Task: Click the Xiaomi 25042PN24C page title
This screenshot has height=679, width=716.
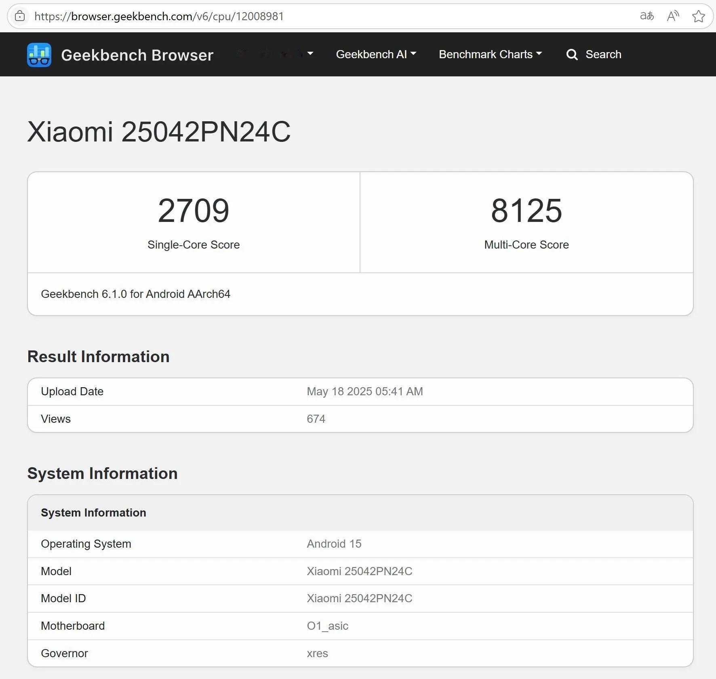Action: pyautogui.click(x=159, y=132)
